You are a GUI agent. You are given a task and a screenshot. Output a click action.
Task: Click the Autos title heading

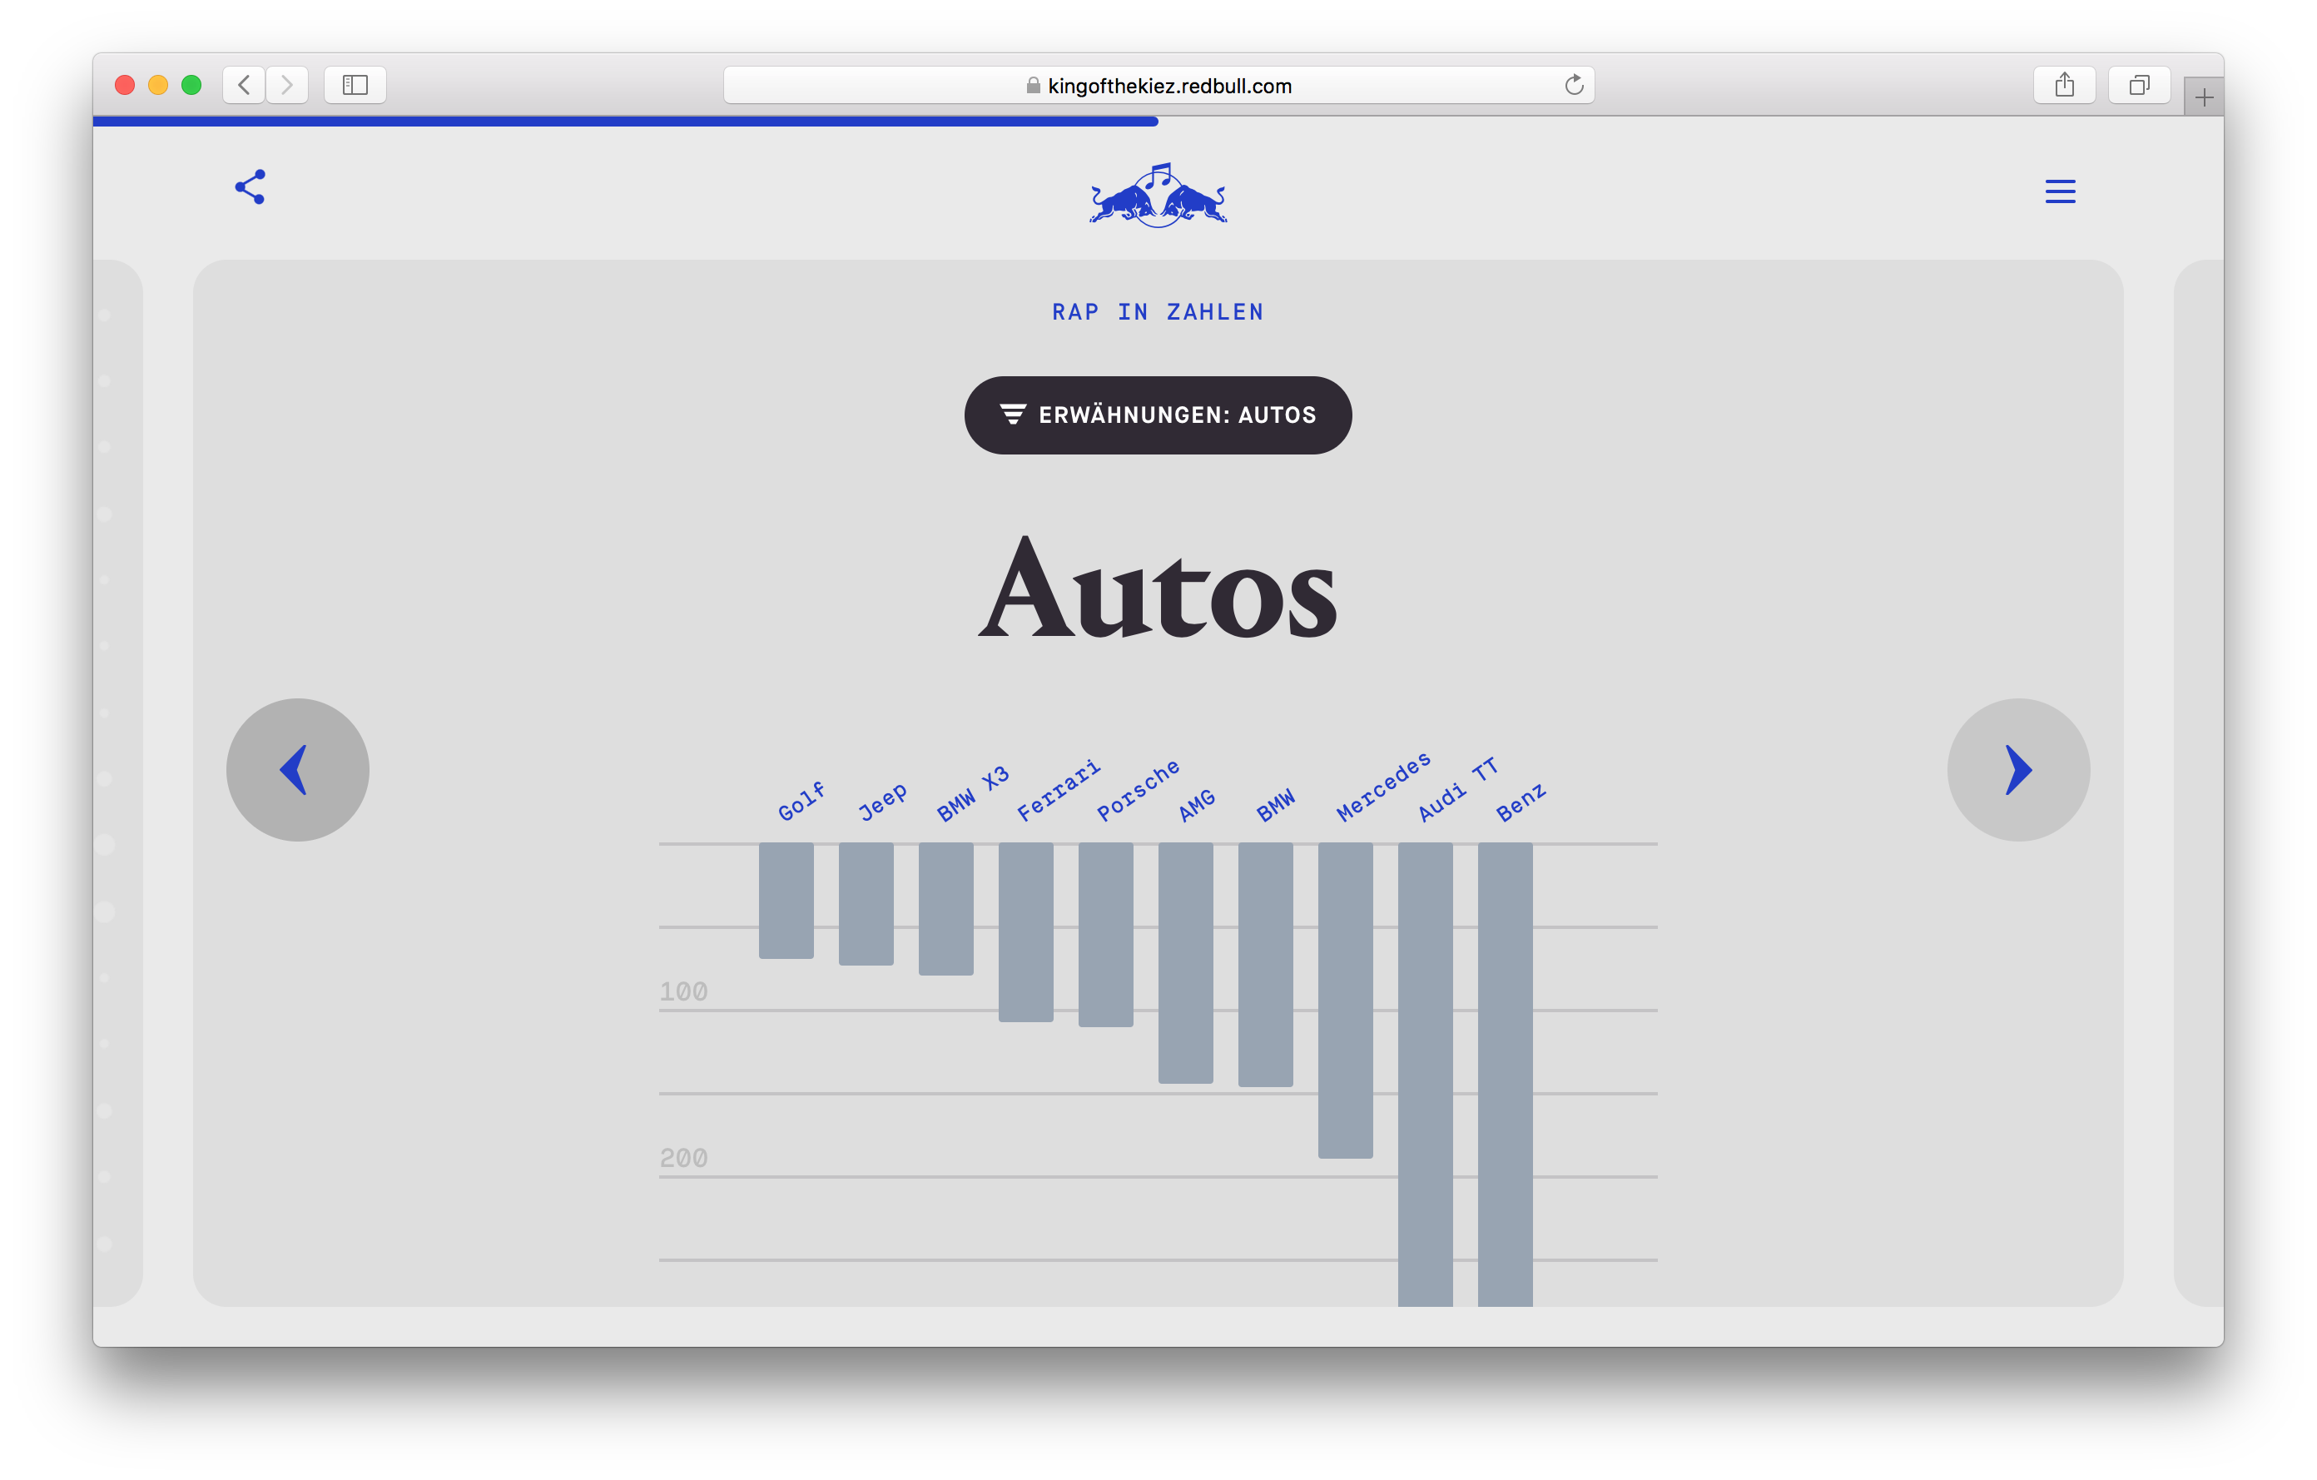tap(1158, 588)
